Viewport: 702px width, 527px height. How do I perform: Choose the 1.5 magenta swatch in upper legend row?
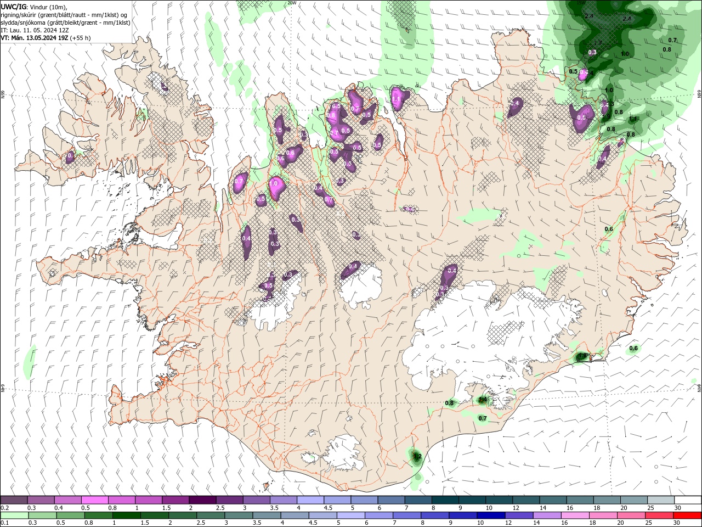[x=175, y=500]
